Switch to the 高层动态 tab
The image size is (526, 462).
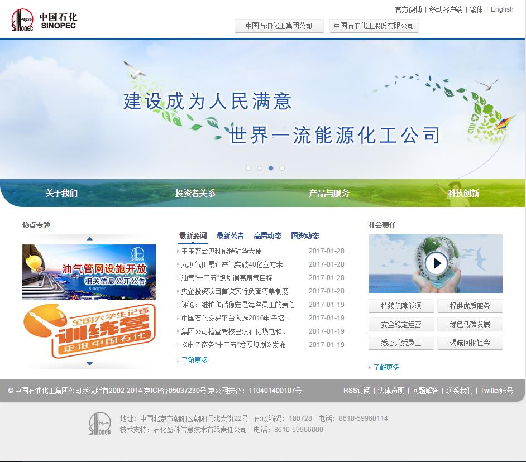tap(267, 235)
